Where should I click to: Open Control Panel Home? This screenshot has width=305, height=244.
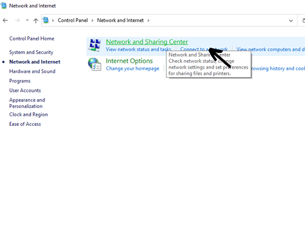[x=32, y=39]
